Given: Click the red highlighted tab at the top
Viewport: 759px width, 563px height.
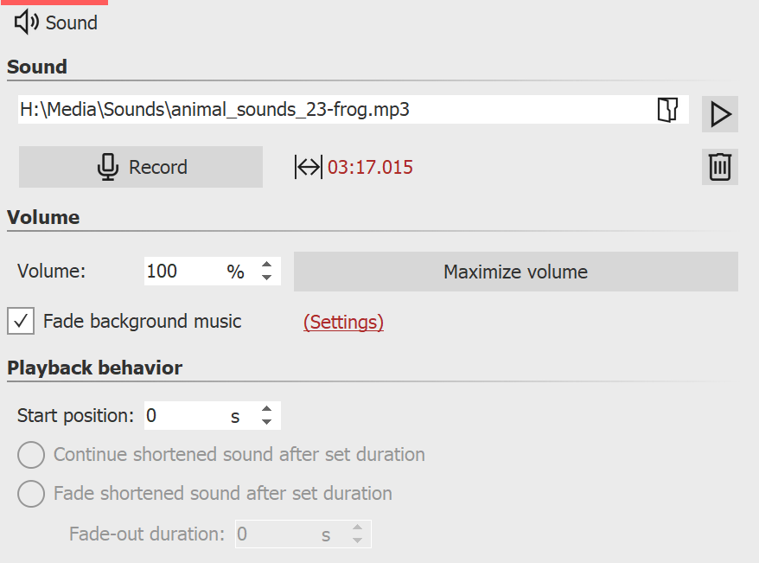Looking at the screenshot, I should (x=54, y=3).
